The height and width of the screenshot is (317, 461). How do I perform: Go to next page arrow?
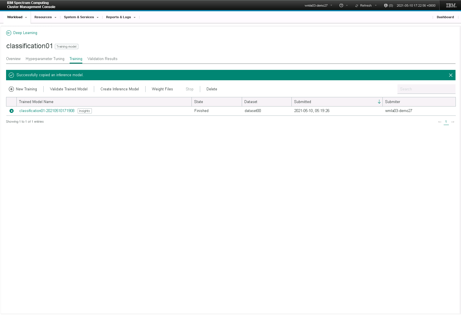(x=453, y=122)
